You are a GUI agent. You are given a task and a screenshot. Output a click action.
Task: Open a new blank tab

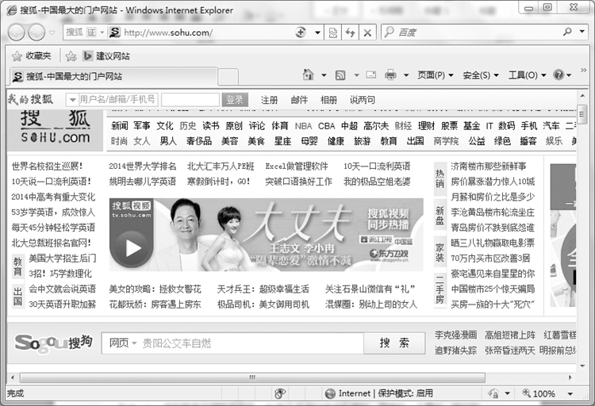point(228,77)
